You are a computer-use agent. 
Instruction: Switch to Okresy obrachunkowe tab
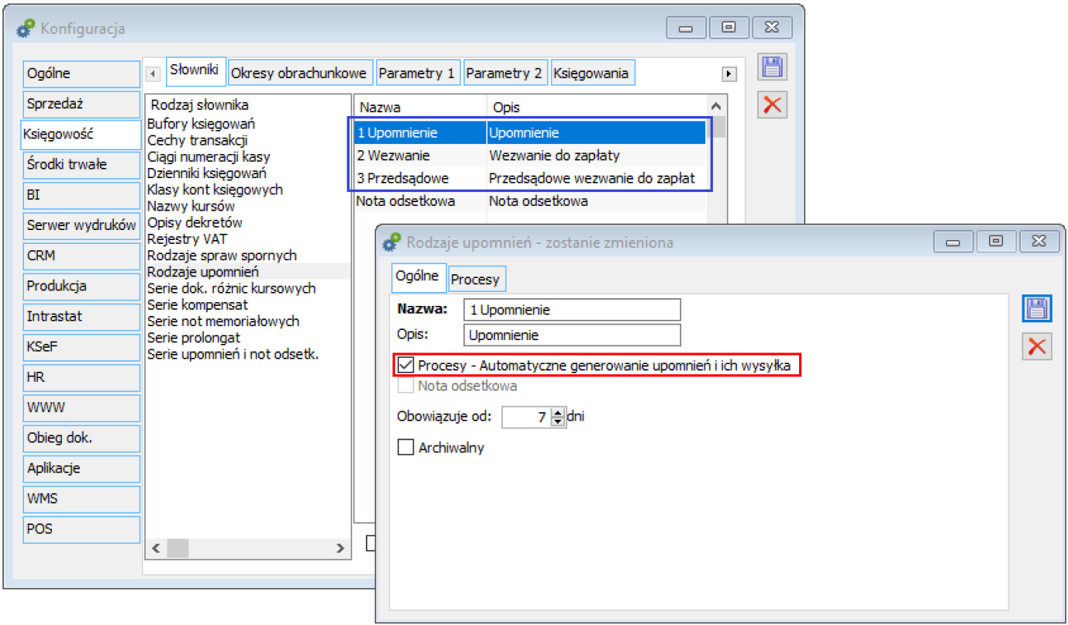pos(301,73)
